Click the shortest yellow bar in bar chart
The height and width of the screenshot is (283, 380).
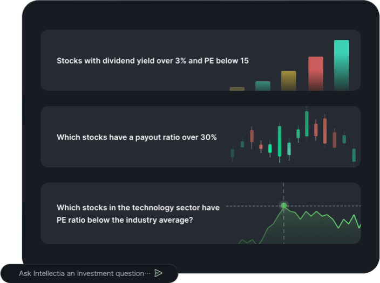click(237, 89)
